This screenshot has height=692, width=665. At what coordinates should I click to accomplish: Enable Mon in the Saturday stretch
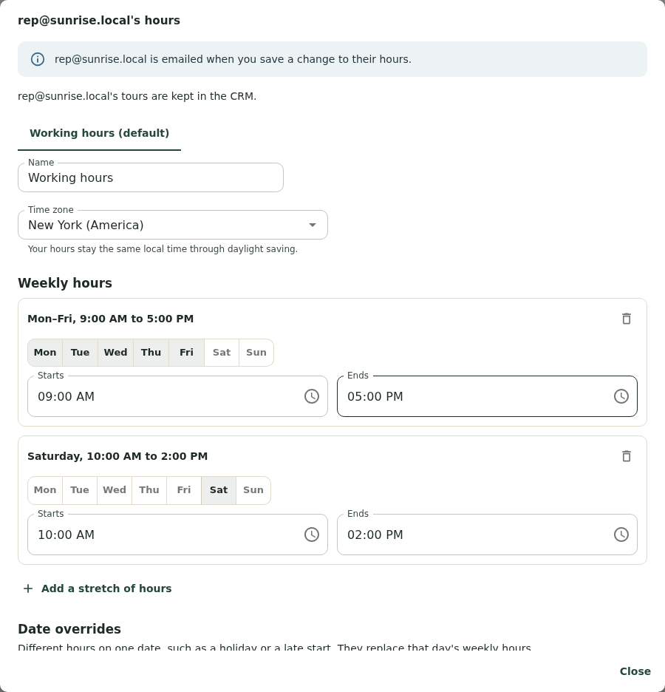45,490
